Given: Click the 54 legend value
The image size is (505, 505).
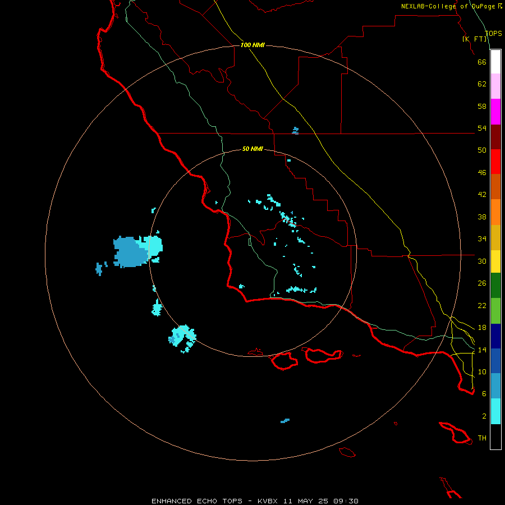Looking at the screenshot, I should 482,128.
